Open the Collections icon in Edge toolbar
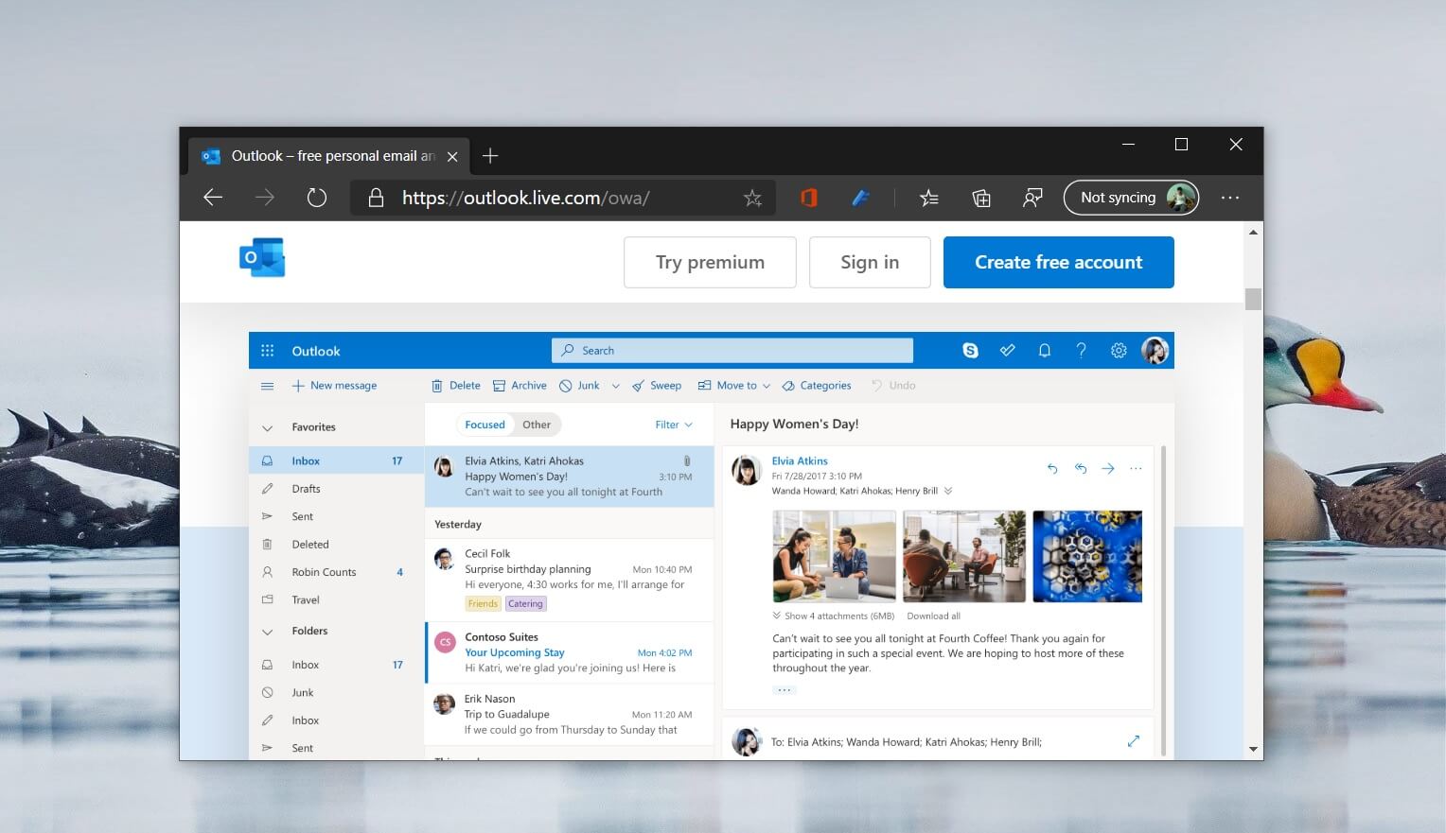 [x=981, y=198]
